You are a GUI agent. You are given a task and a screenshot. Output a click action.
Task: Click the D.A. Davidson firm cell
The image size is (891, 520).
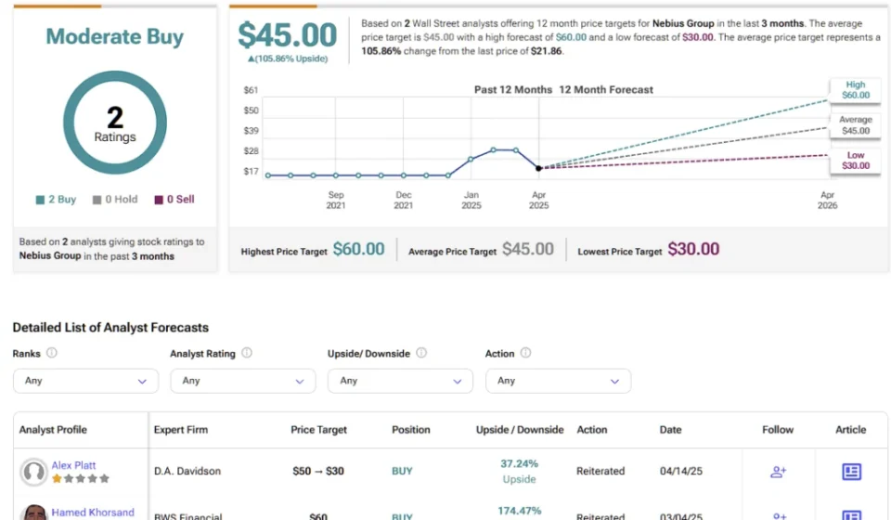[187, 471]
